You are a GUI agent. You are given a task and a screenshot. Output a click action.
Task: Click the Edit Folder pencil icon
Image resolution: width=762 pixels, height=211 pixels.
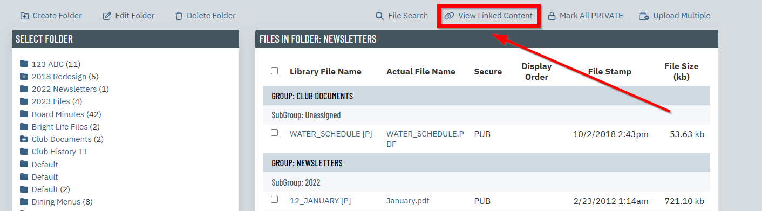107,16
